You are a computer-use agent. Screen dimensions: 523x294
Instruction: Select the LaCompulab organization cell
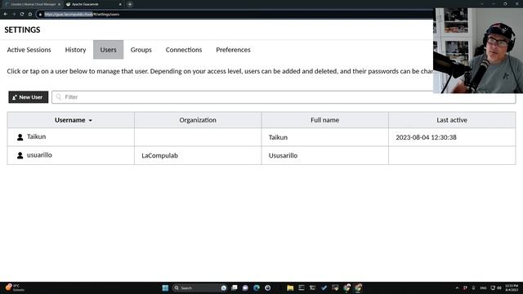[198, 155]
